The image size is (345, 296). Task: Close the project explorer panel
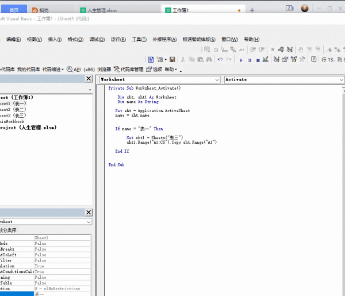coord(89,79)
